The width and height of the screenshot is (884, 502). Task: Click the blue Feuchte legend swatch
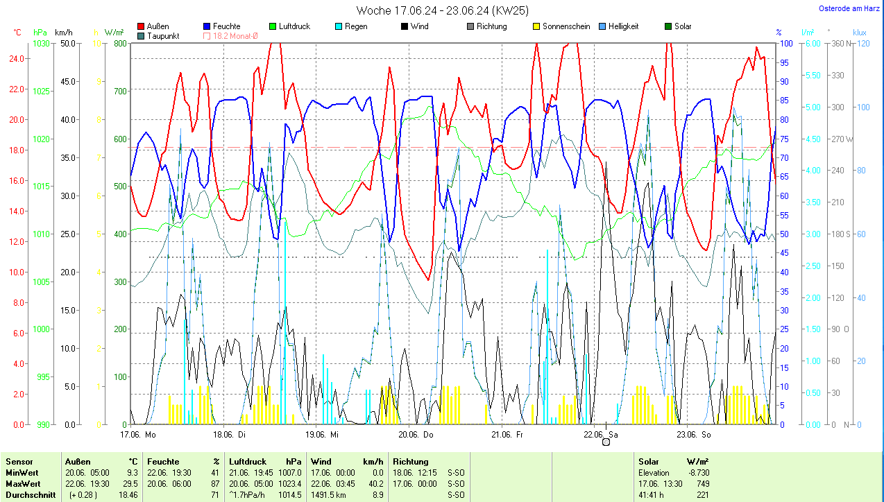coord(207,27)
